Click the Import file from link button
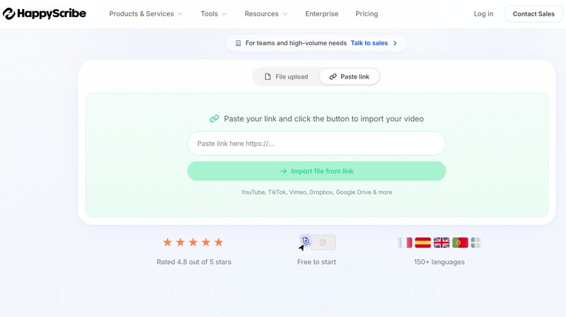This screenshot has width=566, height=317. [x=316, y=171]
